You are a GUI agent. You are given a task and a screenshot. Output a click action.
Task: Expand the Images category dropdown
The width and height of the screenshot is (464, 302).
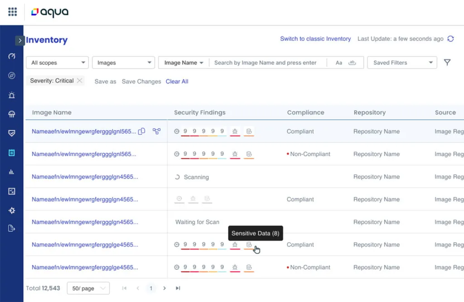pyautogui.click(x=123, y=62)
